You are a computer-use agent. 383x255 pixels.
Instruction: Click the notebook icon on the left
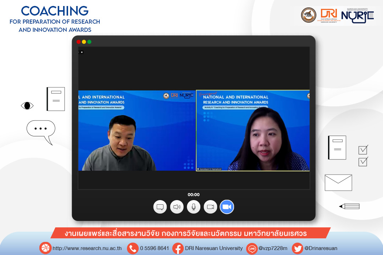coord(56,99)
